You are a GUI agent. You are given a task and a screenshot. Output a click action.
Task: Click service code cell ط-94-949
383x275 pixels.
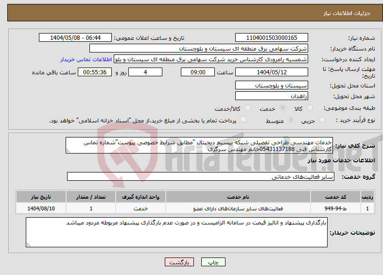pos(336,208)
